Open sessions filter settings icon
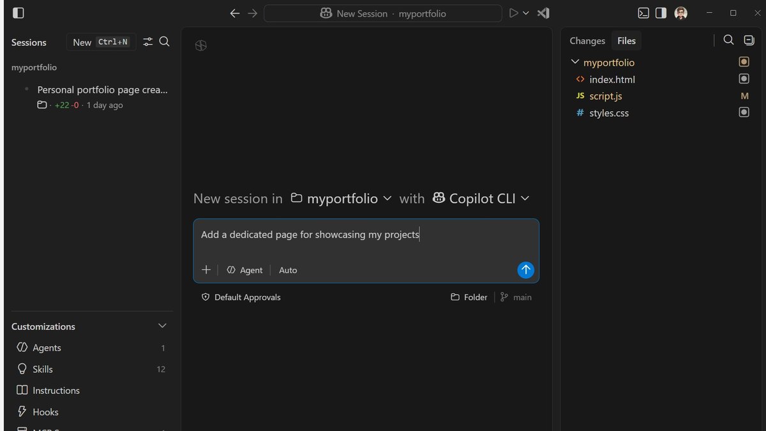The height and width of the screenshot is (431, 766). pos(148,42)
